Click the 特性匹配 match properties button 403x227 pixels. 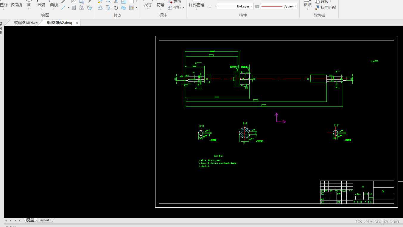[x=326, y=7]
